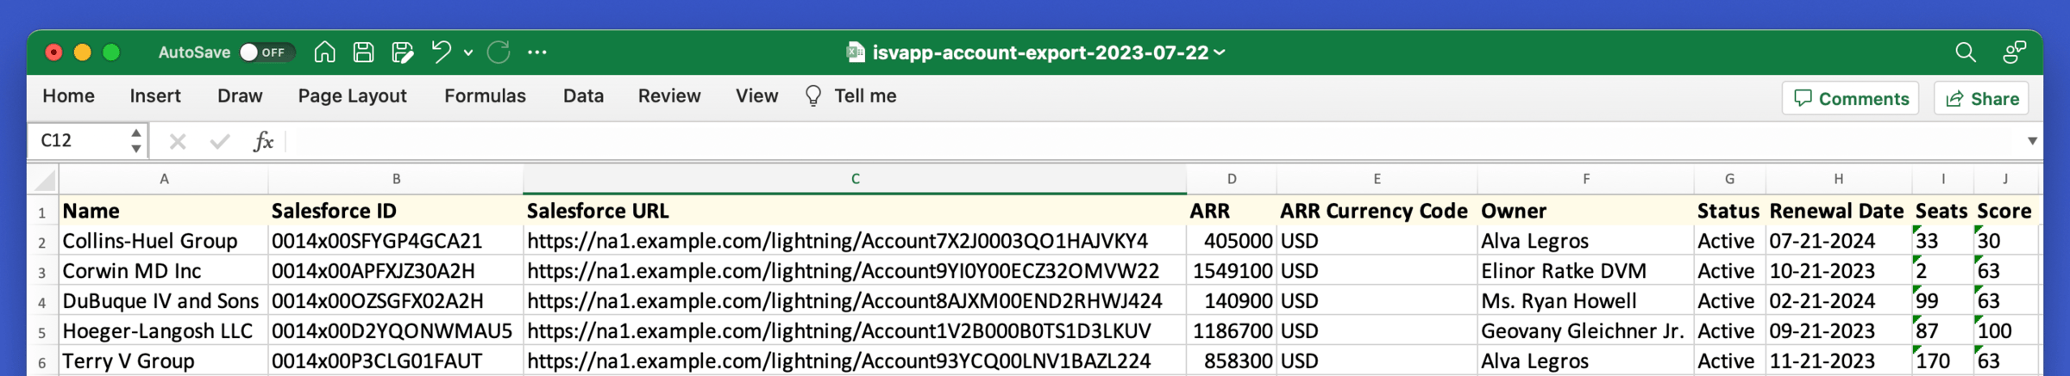Toggle the AutoSave switch
Image resolution: width=2070 pixels, height=376 pixels.
point(267,52)
